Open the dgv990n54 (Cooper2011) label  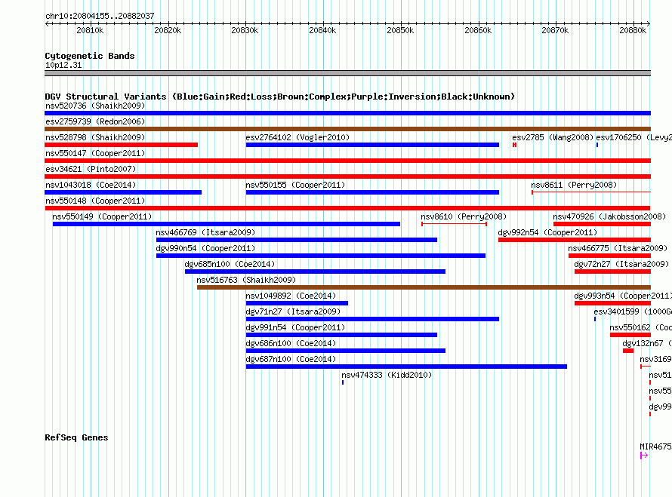pyautogui.click(x=205, y=248)
